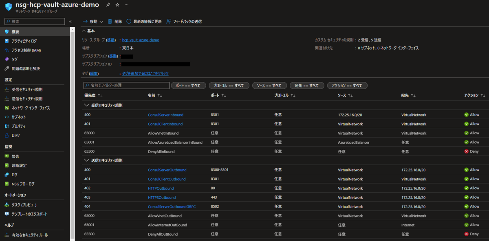This screenshot has height=241, width=489.
Task: Click Deny status icon on DenyAllOutBound row
Action: point(466,234)
